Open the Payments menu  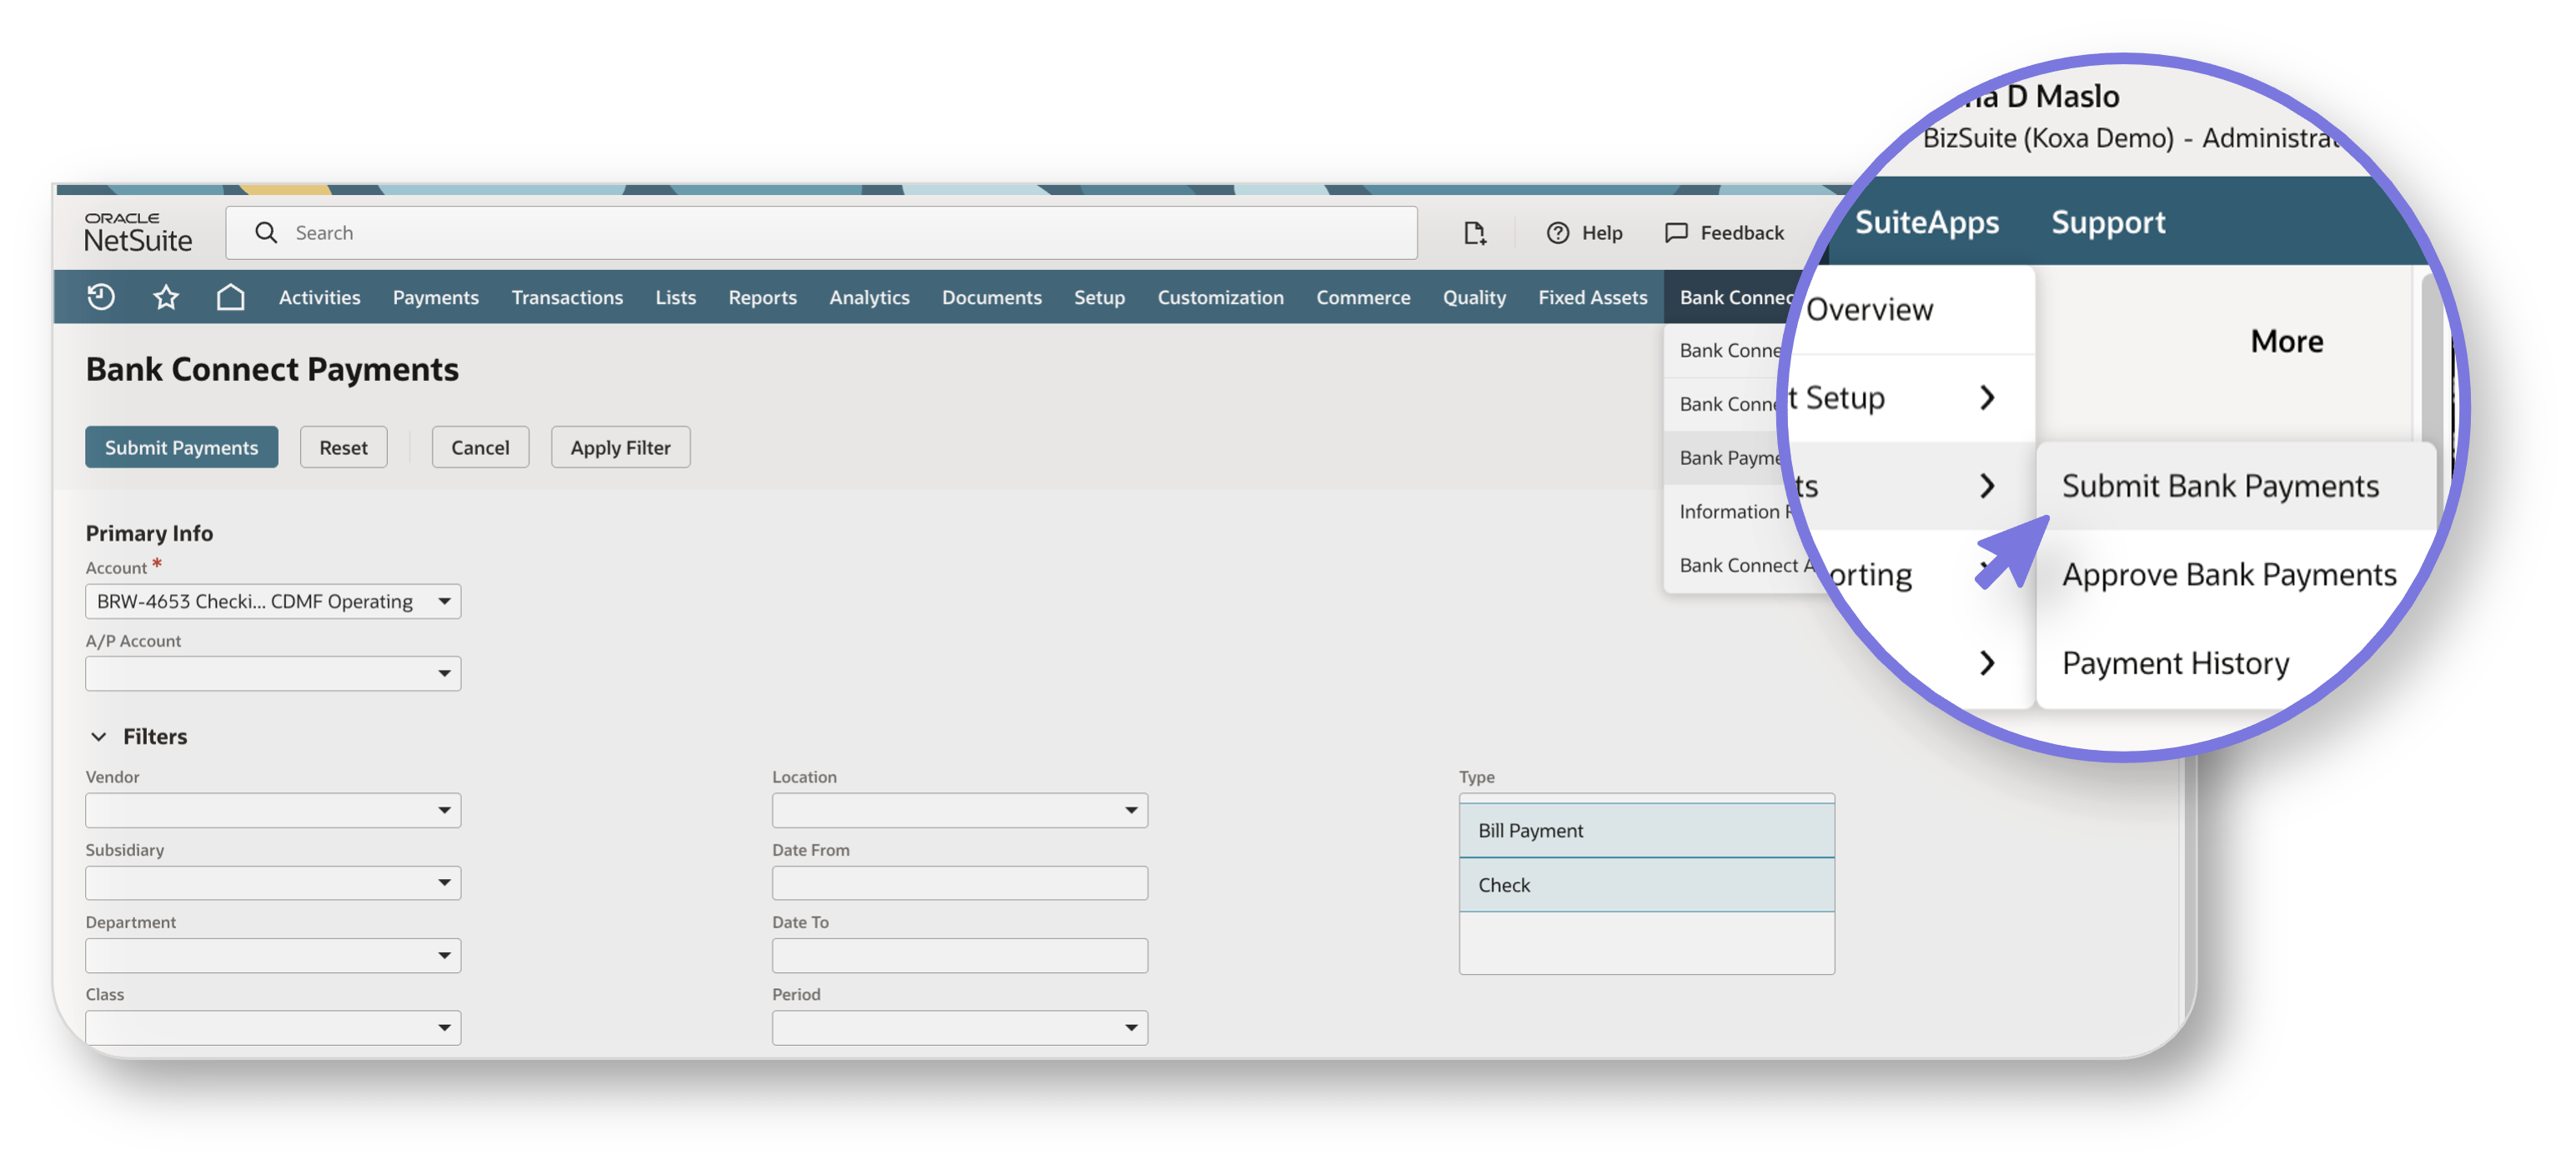pyautogui.click(x=436, y=297)
